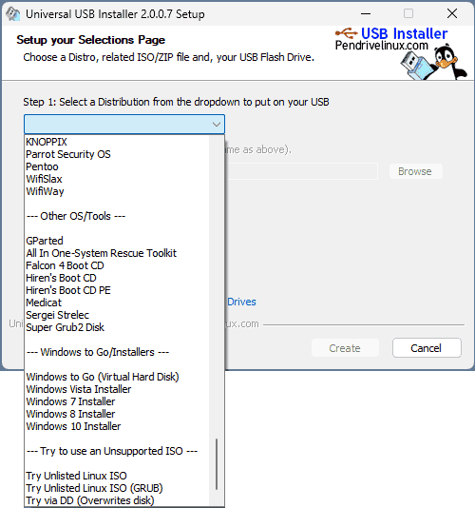Click the Browse button

coord(415,171)
